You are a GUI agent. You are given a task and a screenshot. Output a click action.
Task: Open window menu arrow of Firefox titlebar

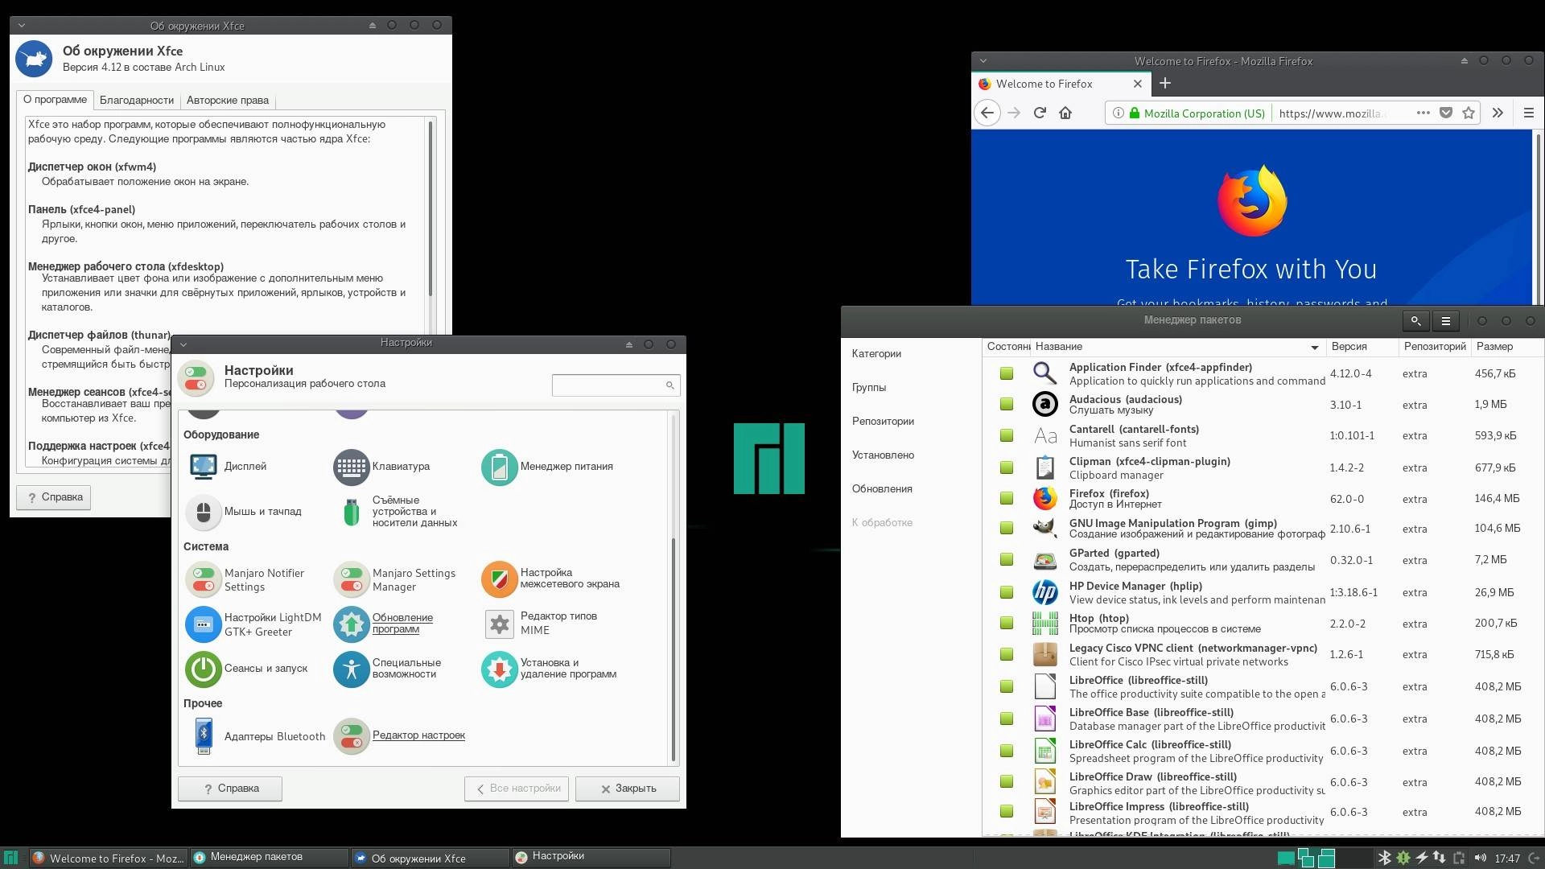point(983,61)
